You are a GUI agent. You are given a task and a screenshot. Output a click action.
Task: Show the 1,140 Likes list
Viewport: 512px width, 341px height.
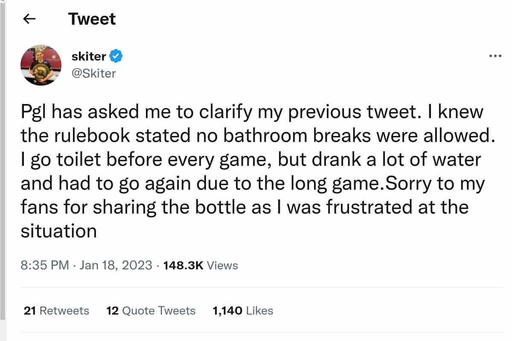[x=243, y=311]
